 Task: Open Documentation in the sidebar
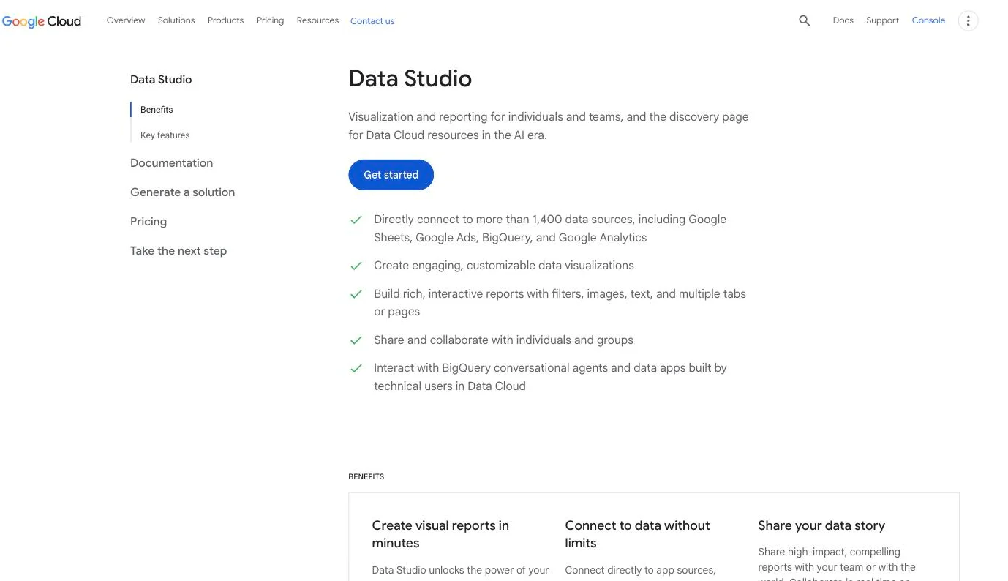click(171, 163)
